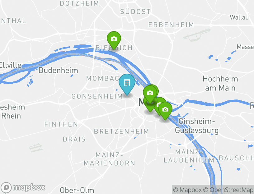The width and height of the screenshot is (254, 194).
Task: Click the Wallau place label
Action: tap(239, 17)
